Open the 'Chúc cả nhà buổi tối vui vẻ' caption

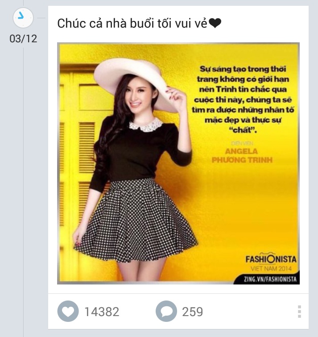pos(132,23)
